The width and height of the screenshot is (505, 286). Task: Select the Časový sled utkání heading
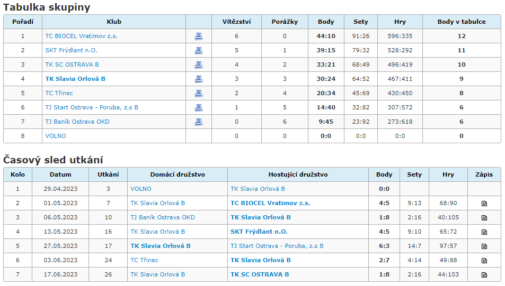click(x=53, y=160)
